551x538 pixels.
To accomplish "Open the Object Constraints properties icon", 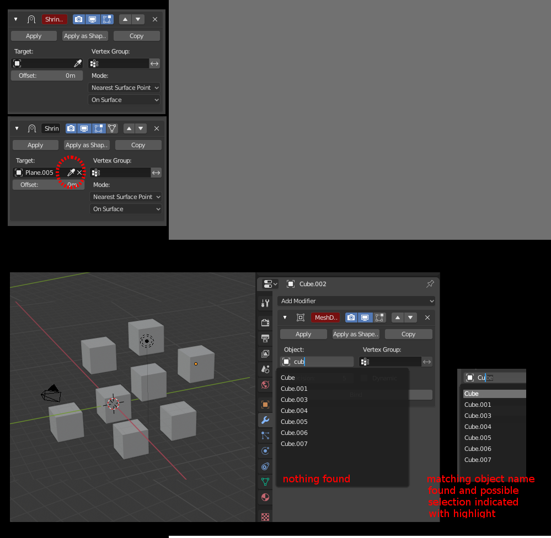I will 265,466.
